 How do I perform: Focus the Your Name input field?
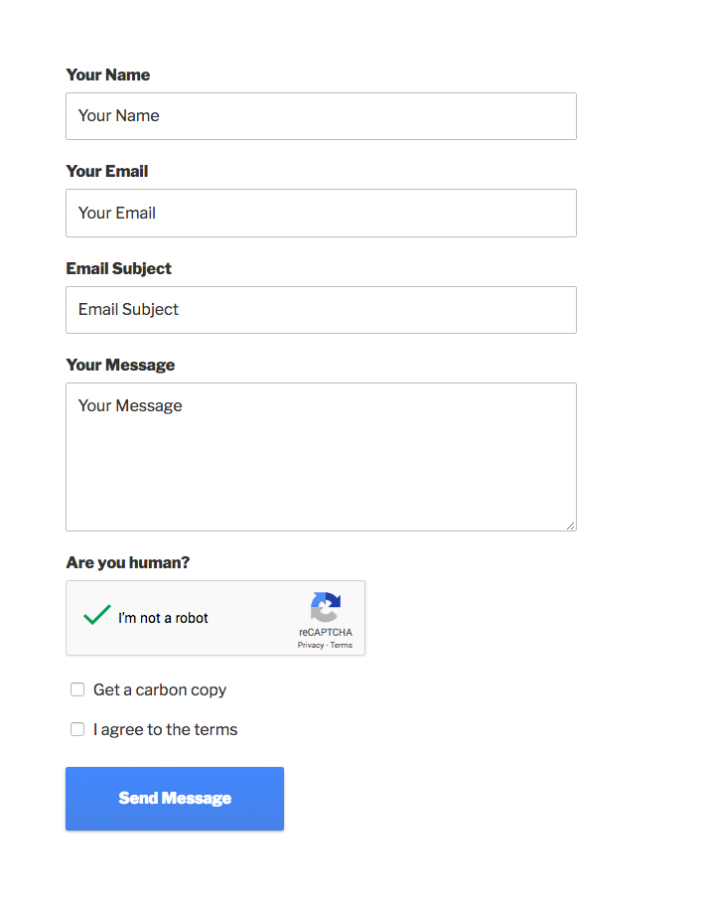point(321,116)
